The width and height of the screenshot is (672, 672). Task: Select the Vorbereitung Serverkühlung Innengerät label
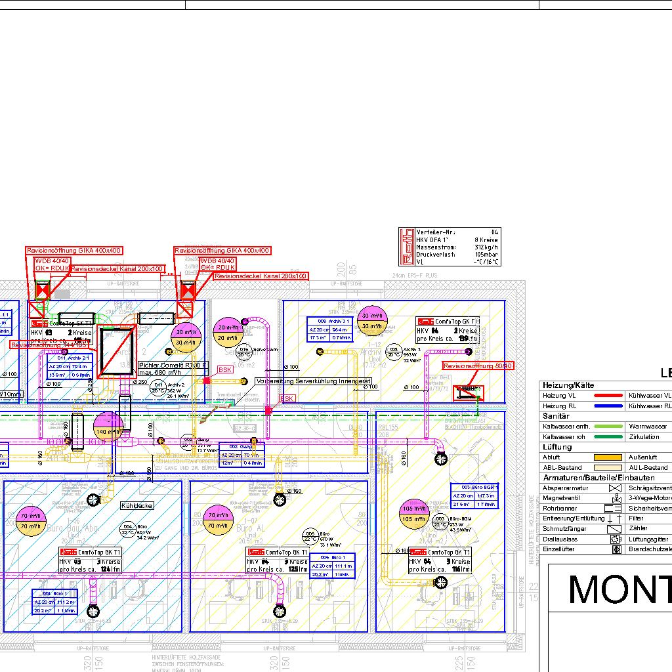point(314,381)
